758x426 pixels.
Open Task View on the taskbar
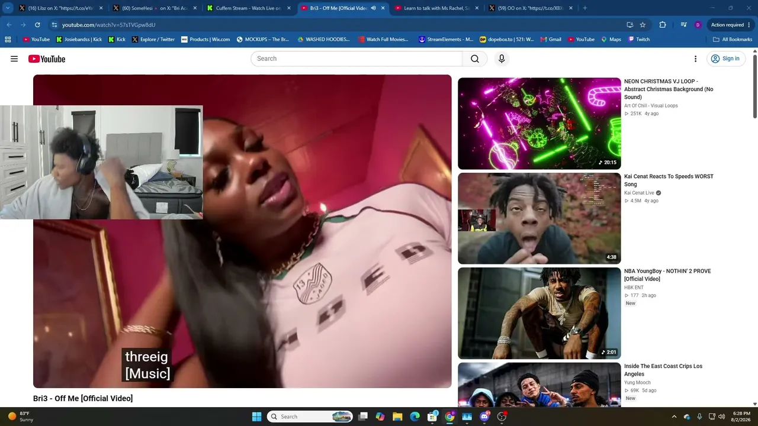point(363,417)
